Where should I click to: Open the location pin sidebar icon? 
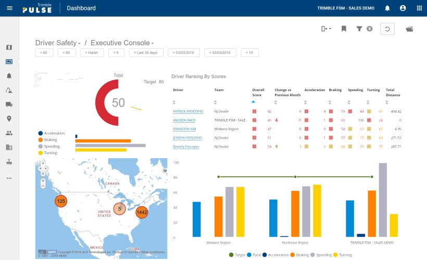(x=9, y=119)
